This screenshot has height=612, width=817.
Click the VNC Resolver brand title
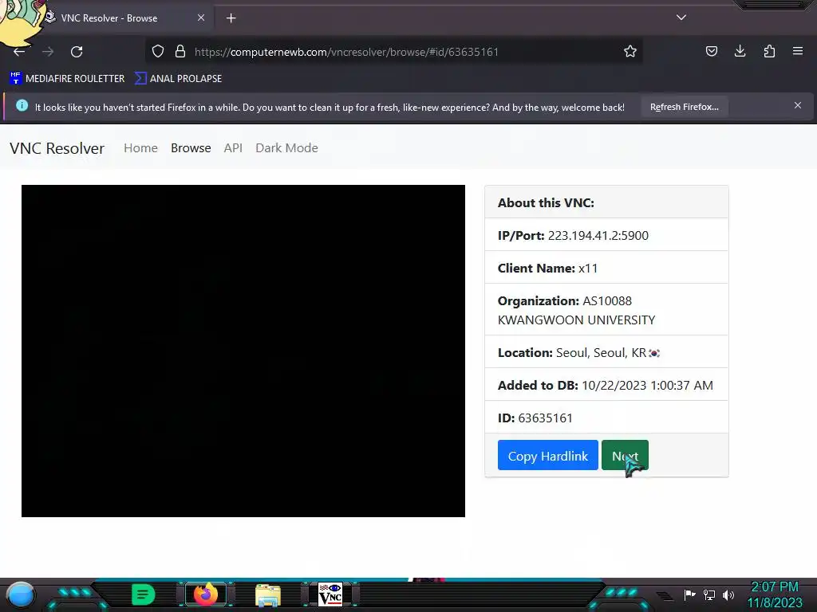coord(57,148)
